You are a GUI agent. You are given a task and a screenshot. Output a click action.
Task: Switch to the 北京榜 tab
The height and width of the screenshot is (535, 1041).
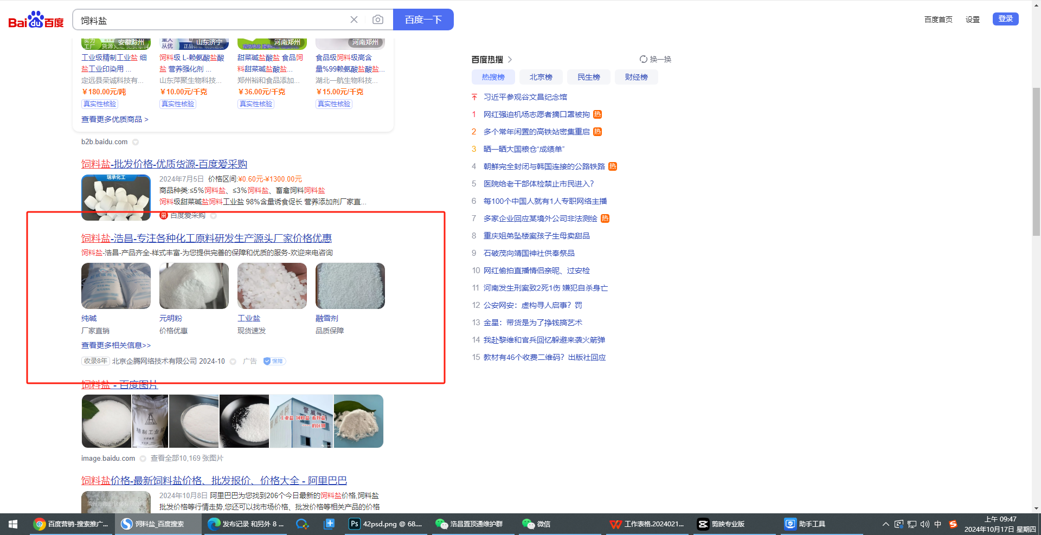[541, 77]
